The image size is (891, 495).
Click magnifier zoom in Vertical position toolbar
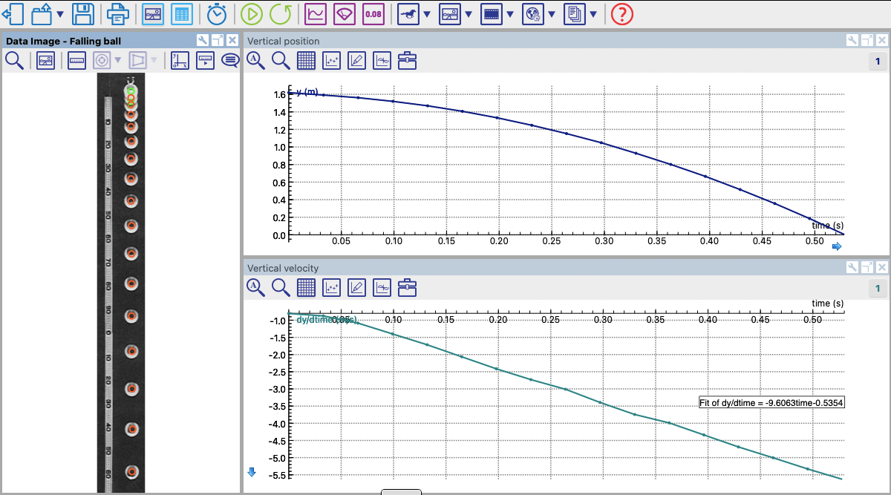pyautogui.click(x=281, y=61)
